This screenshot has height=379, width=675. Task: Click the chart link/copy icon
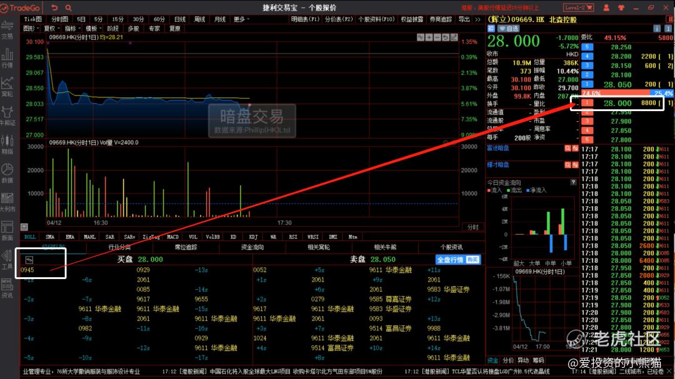(421, 37)
